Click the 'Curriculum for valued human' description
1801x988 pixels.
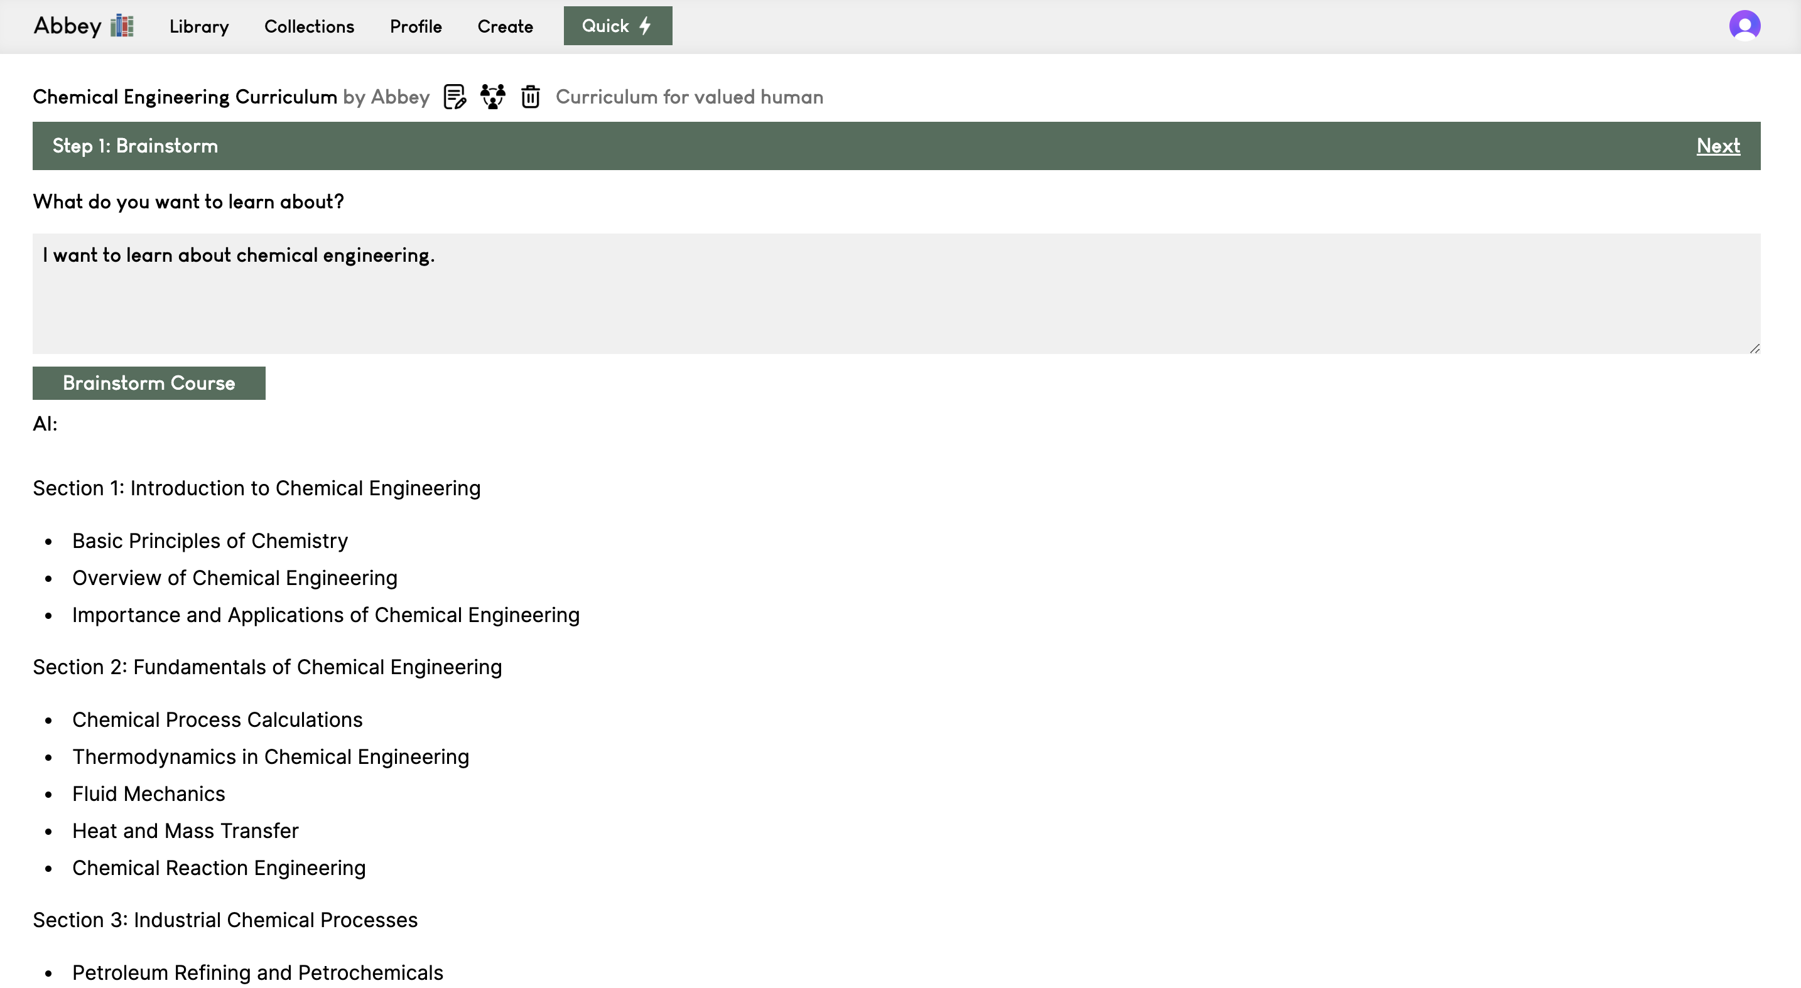coord(690,97)
